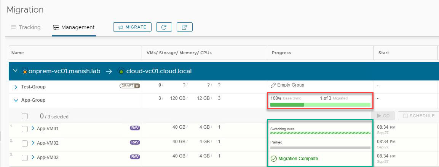Click the Migration Complete checkmark icon
Image resolution: width=439 pixels, height=167 pixels.
[x=273, y=159]
